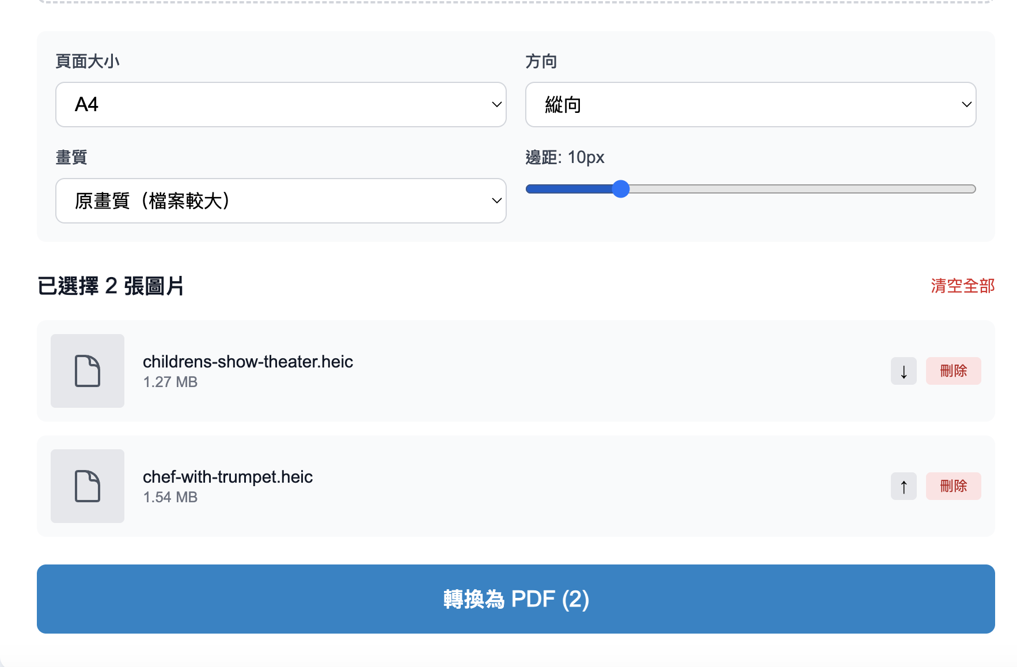Image resolution: width=1017 pixels, height=667 pixels.
Task: Open the 方向 orientation selector
Action: pos(750,104)
